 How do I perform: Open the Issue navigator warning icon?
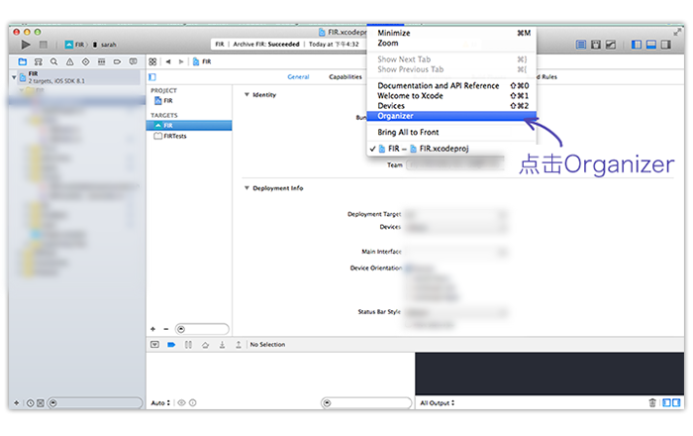(70, 61)
